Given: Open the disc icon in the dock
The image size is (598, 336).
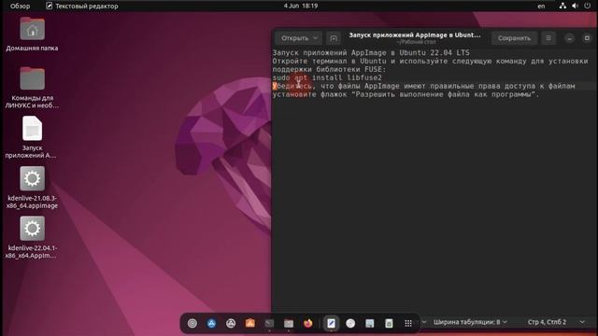Looking at the screenshot, I should pyautogui.click(x=350, y=323).
